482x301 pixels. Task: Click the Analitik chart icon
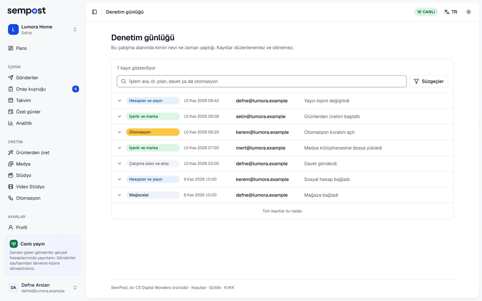click(x=11, y=123)
